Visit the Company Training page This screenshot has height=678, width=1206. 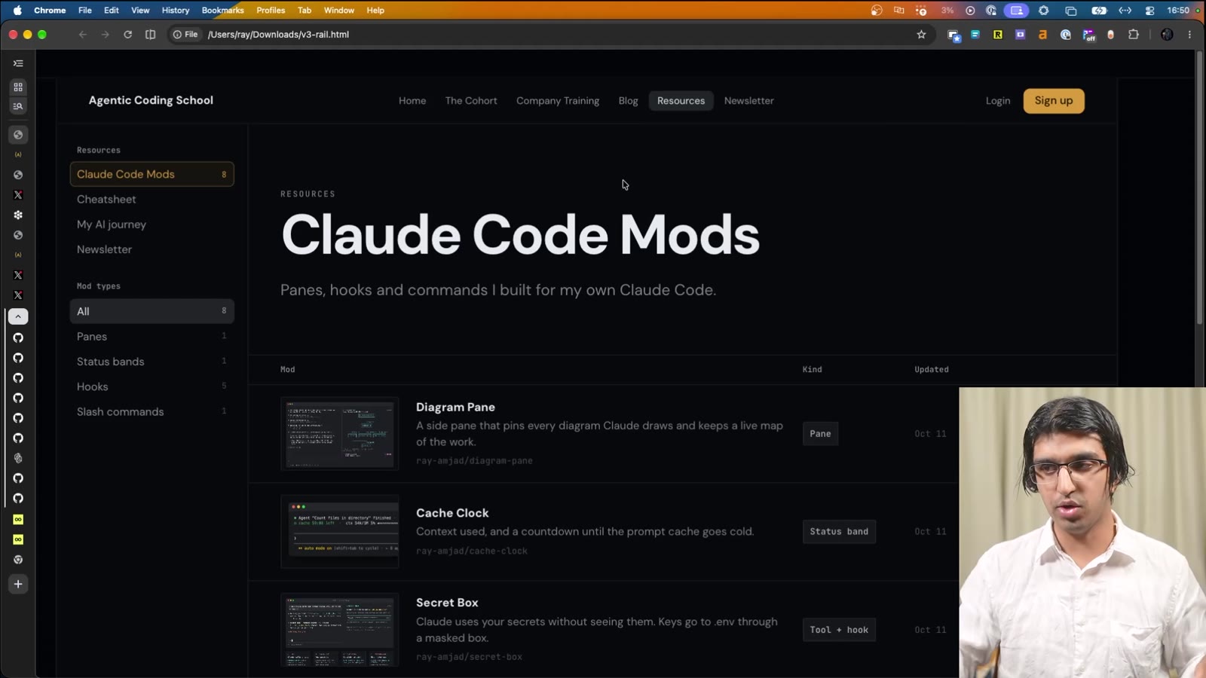(558, 101)
